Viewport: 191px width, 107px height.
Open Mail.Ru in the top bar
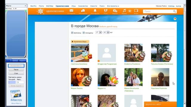(33, 6)
